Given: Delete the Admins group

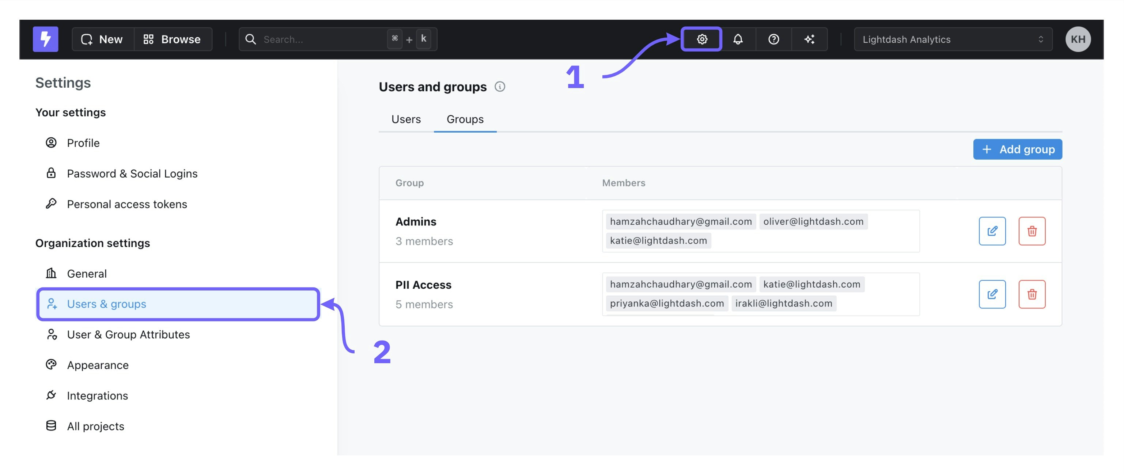Looking at the screenshot, I should coord(1031,231).
